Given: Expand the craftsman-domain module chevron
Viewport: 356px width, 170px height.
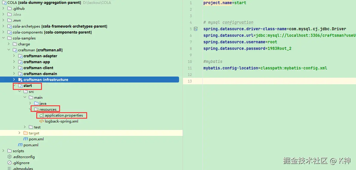Looking at the screenshot, I should (x=14, y=74).
